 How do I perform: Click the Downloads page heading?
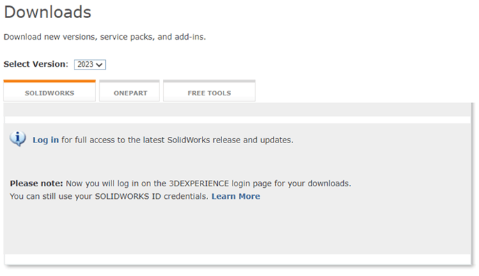pyautogui.click(x=47, y=13)
